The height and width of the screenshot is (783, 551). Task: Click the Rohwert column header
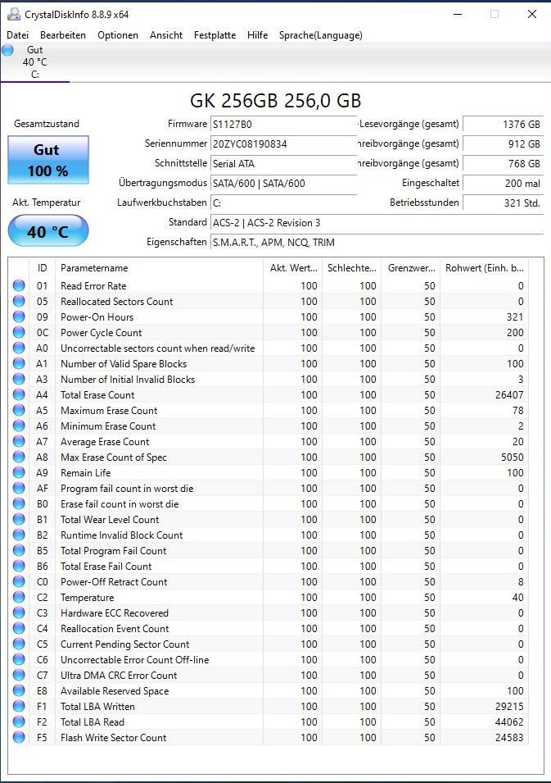point(484,268)
